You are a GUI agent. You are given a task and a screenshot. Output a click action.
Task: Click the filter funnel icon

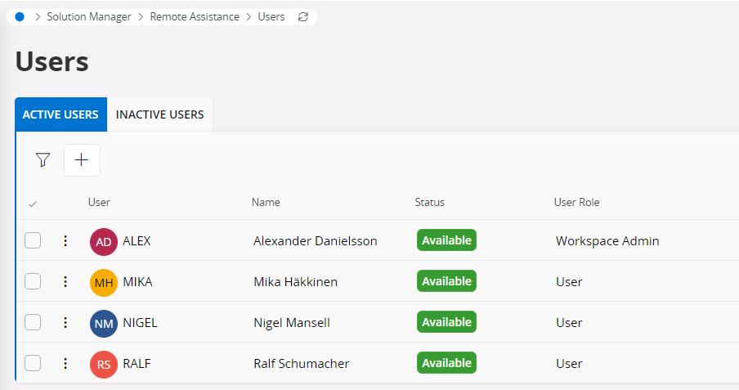click(x=43, y=160)
